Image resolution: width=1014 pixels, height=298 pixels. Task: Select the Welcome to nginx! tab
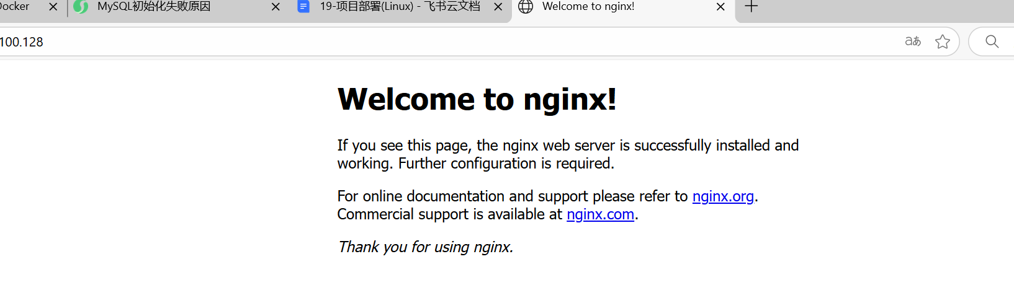[588, 7]
